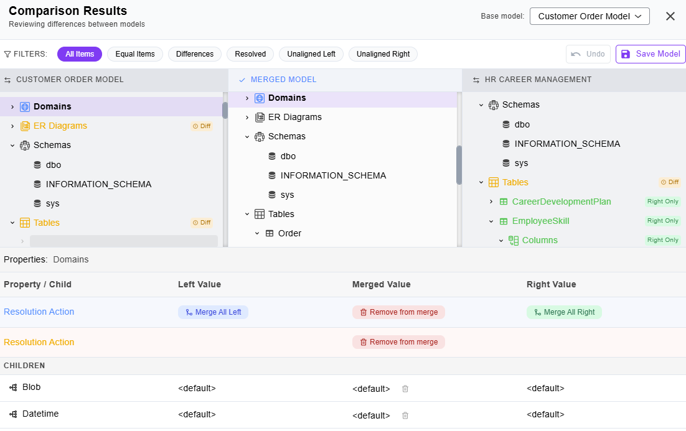Collapse Schemas in HR Career Management tree

click(481, 105)
